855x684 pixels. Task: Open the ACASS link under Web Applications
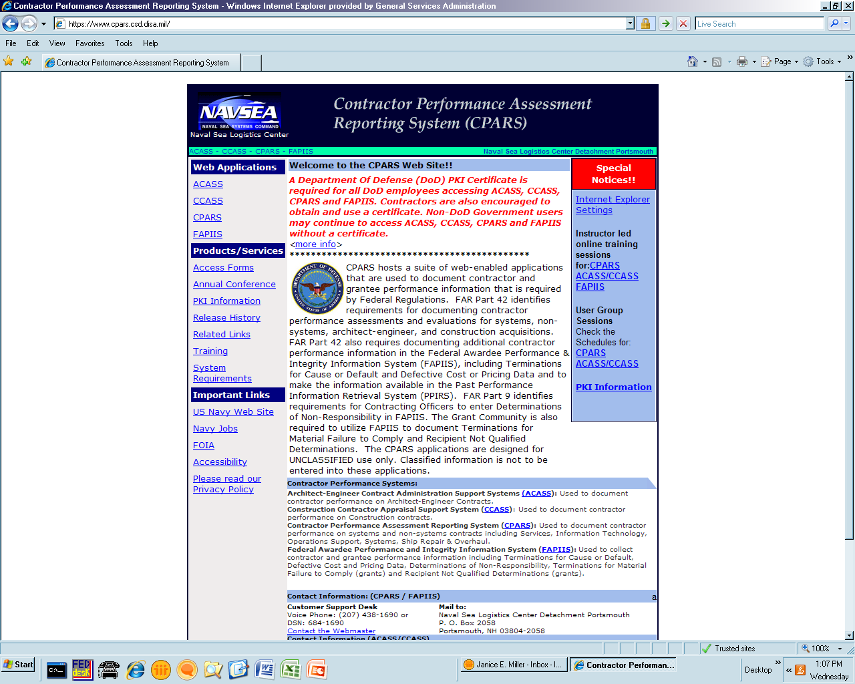click(x=208, y=184)
